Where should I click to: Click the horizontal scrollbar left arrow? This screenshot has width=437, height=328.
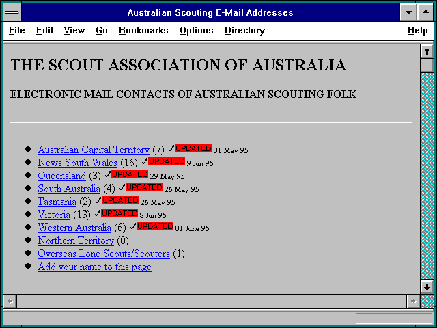coord(10,301)
